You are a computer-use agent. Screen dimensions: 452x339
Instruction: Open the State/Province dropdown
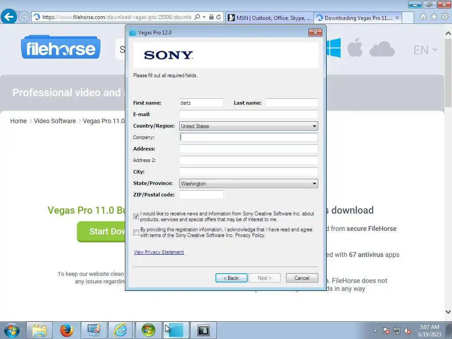coord(249,183)
